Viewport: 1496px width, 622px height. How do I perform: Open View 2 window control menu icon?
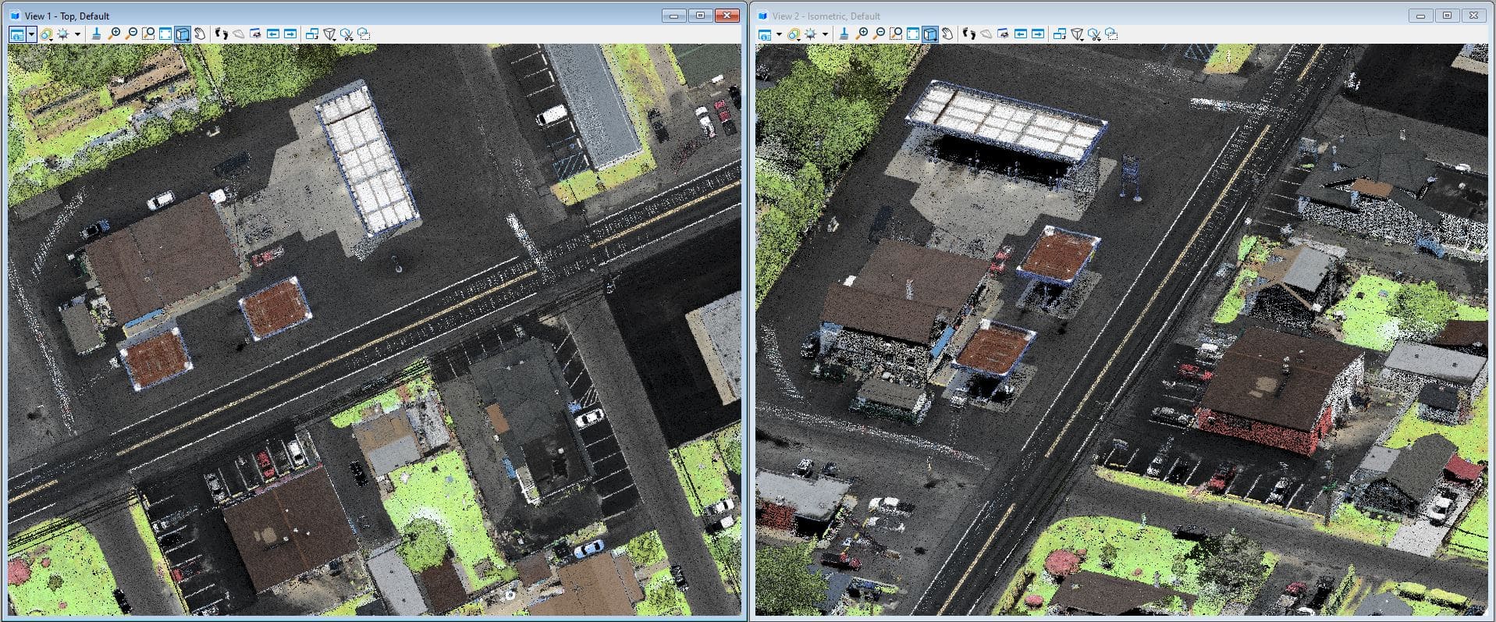click(x=762, y=16)
